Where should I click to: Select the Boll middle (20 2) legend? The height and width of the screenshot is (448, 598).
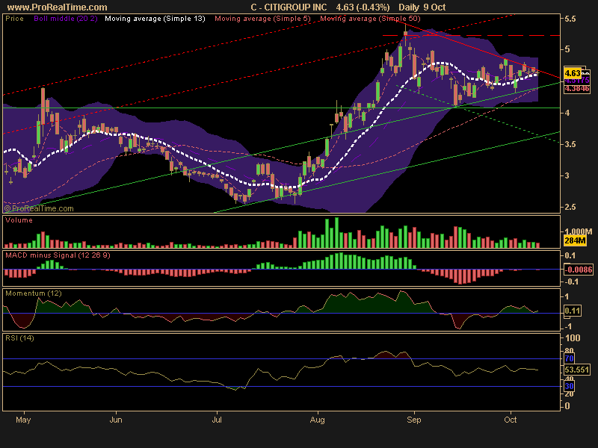pyautogui.click(x=66, y=19)
